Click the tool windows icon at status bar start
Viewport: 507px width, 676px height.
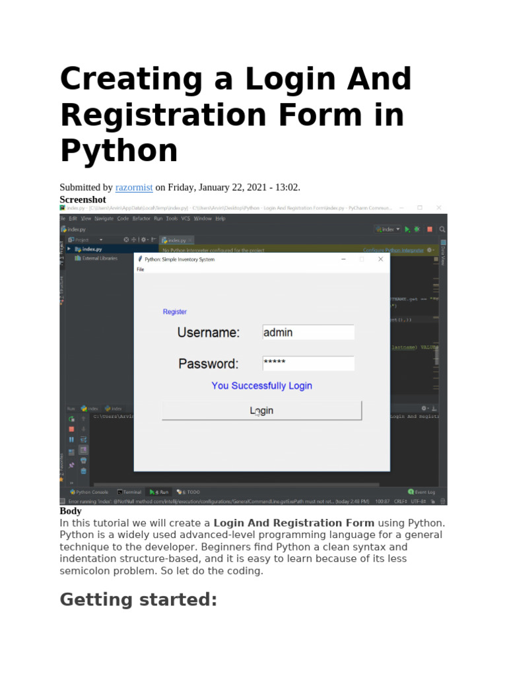pyautogui.click(x=63, y=502)
